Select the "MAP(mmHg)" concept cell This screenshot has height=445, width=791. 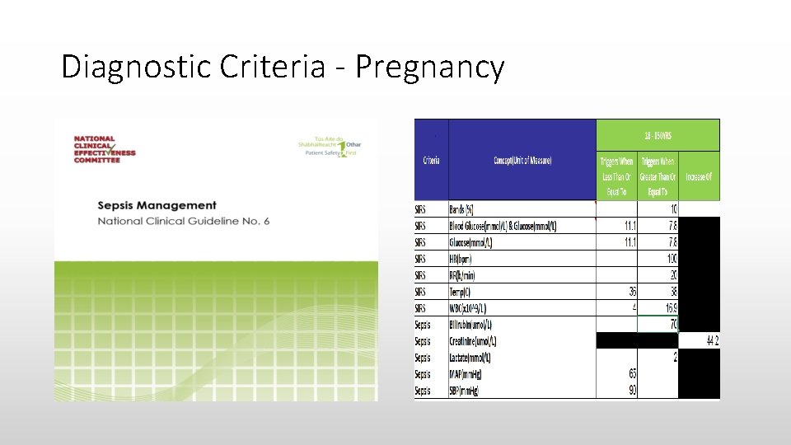coord(522,374)
